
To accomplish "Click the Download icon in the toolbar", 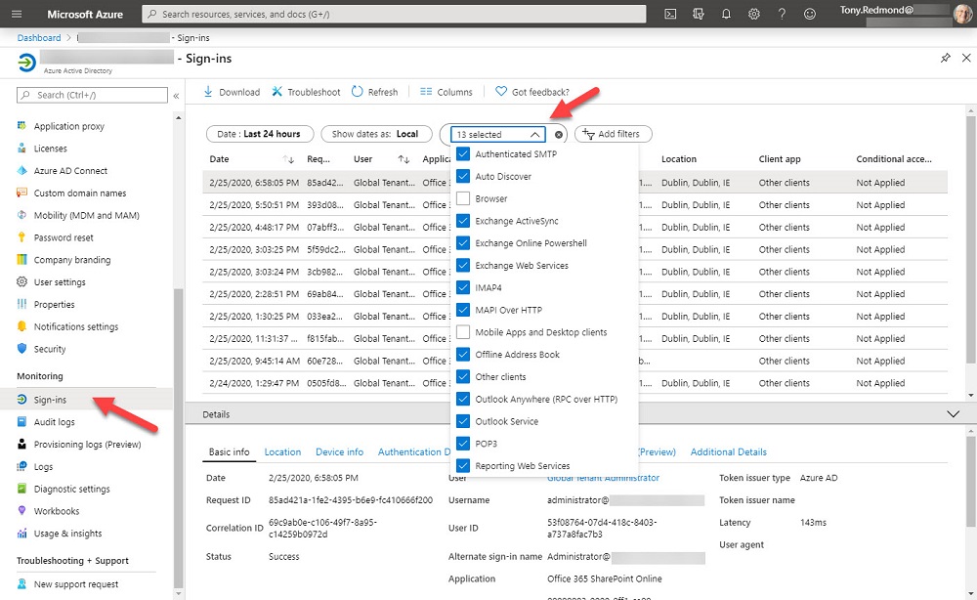I will [208, 92].
